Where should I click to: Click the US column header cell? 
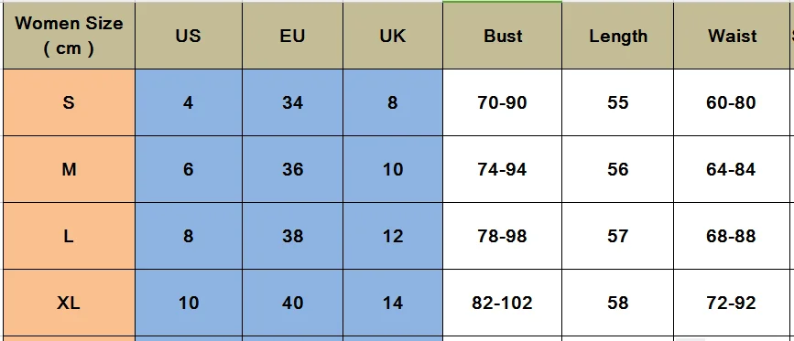(x=189, y=36)
